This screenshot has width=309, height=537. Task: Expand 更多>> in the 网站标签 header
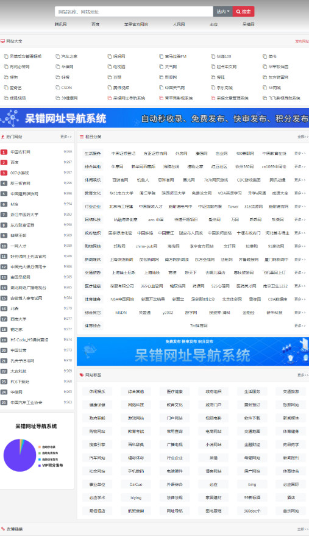pyautogui.click(x=303, y=375)
